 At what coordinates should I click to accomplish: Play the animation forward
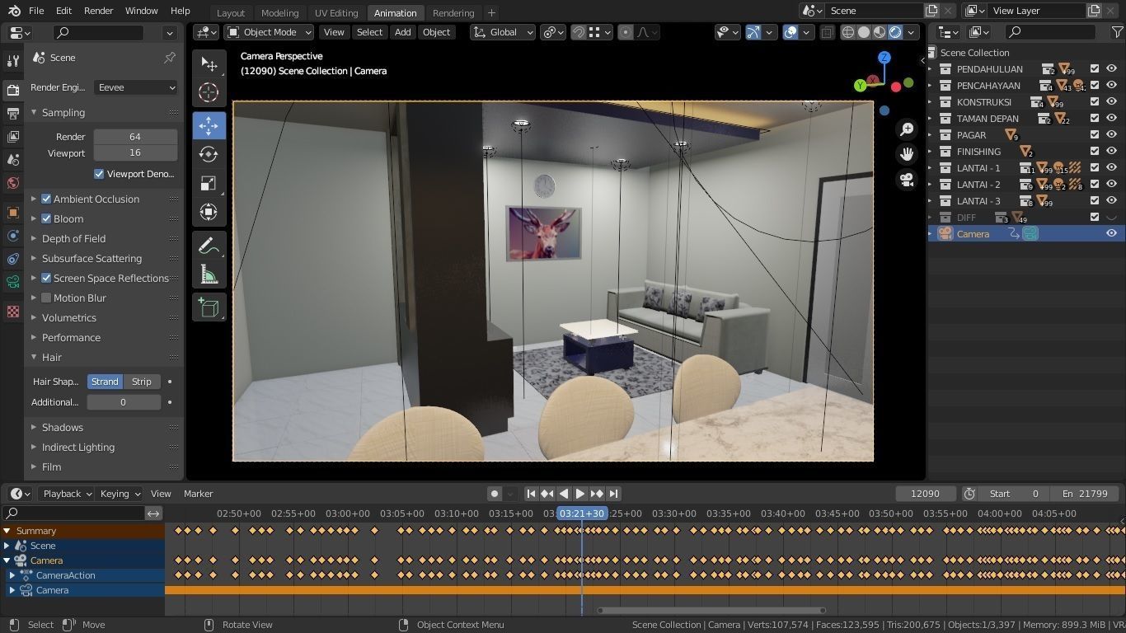(x=579, y=494)
